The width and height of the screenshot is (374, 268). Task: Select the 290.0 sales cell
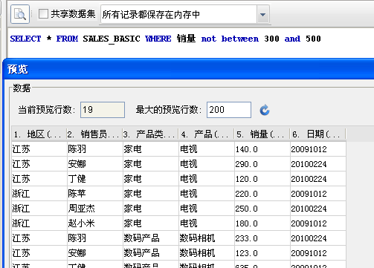click(x=262, y=164)
